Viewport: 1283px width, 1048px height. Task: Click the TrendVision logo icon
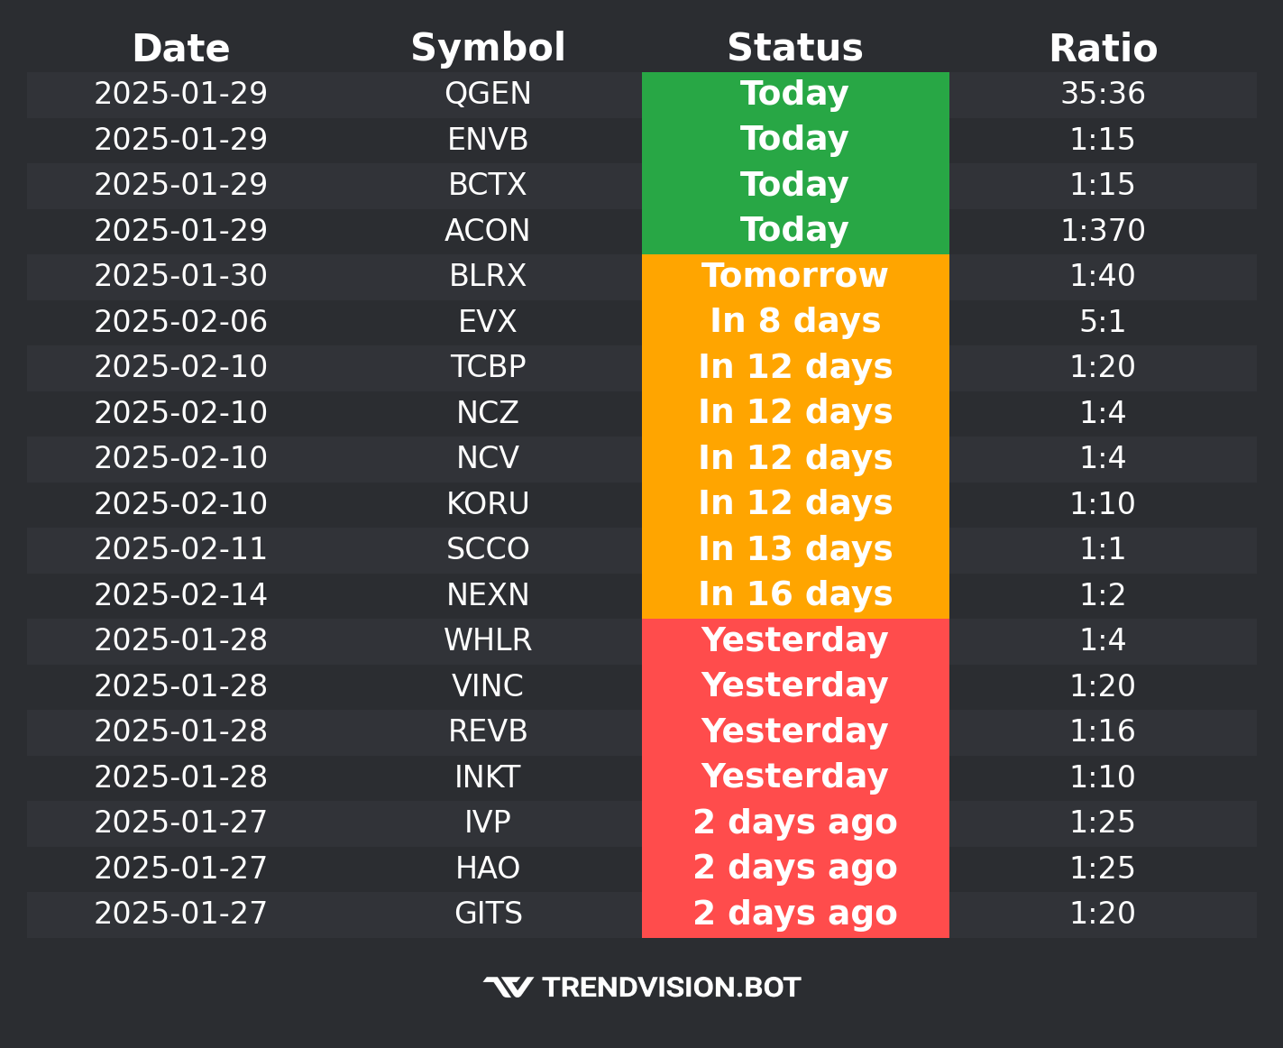(x=508, y=988)
